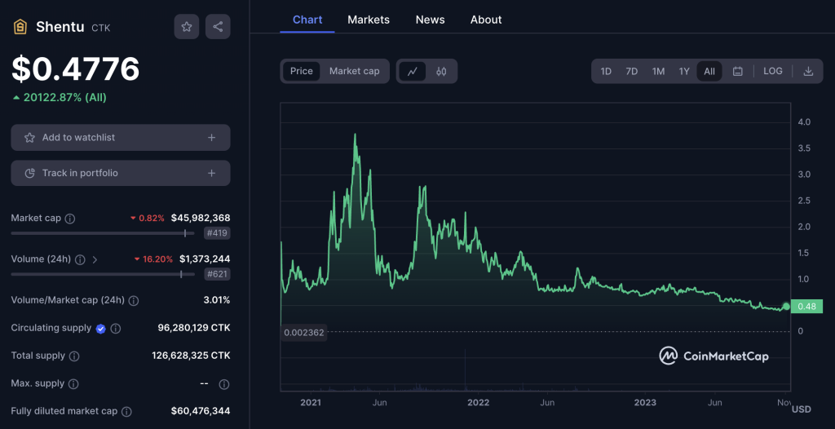Click Market cap rank progress bar
The height and width of the screenshot is (429, 835).
(103, 233)
